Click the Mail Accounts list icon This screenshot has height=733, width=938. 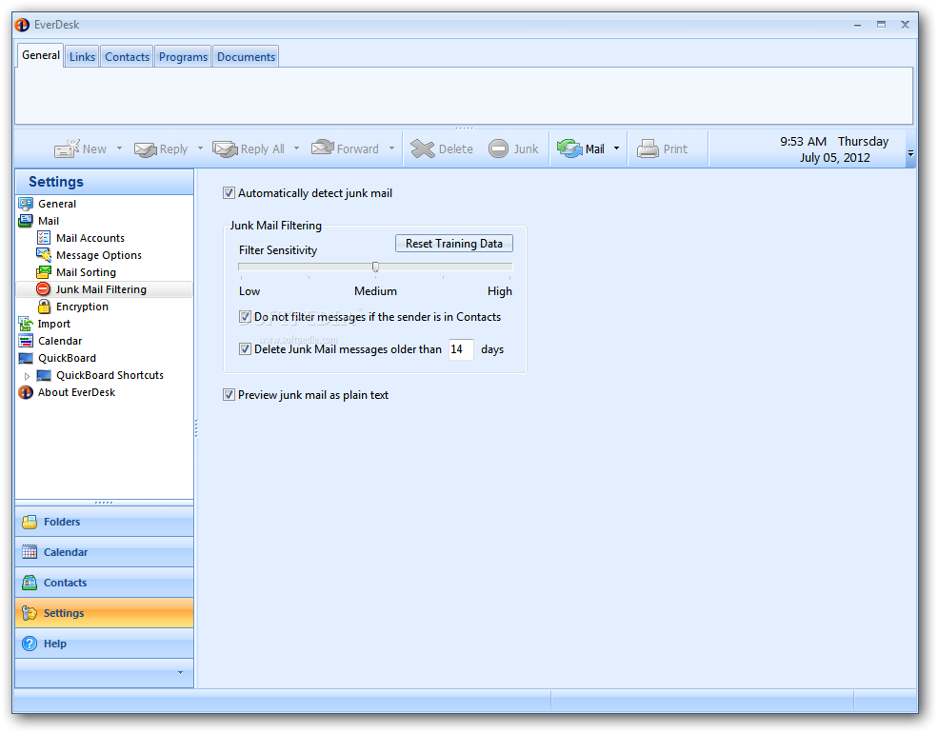[x=44, y=238]
